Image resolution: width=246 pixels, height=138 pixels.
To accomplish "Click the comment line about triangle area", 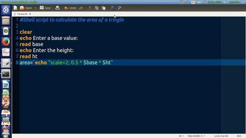I will pyautogui.click(x=72, y=20).
